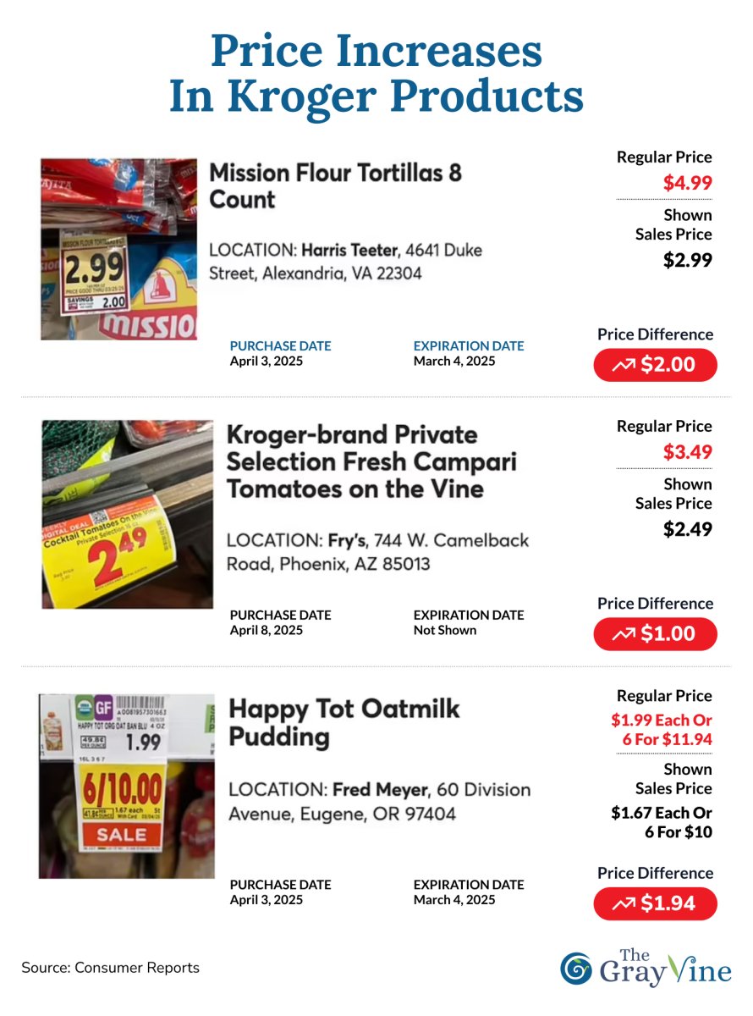
Task: Click the blue PURCHASE DATE label for tortillas
Action: click(x=280, y=346)
